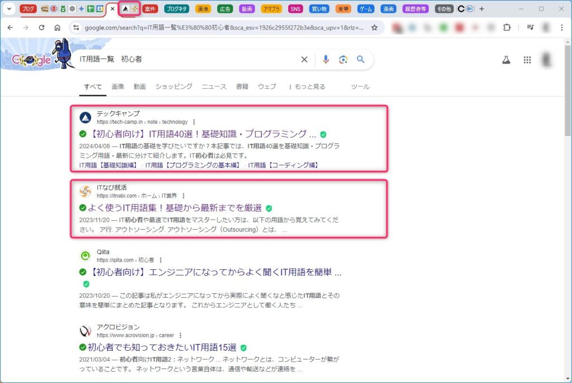The height and width of the screenshot is (383, 572).
Task: Click the green check before よく使うIT用語集 title
Action: click(83, 208)
